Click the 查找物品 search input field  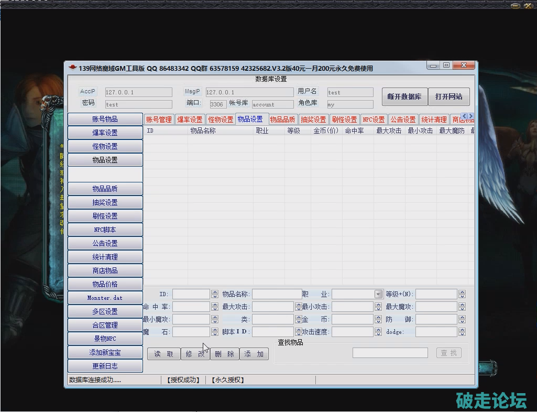(390, 353)
